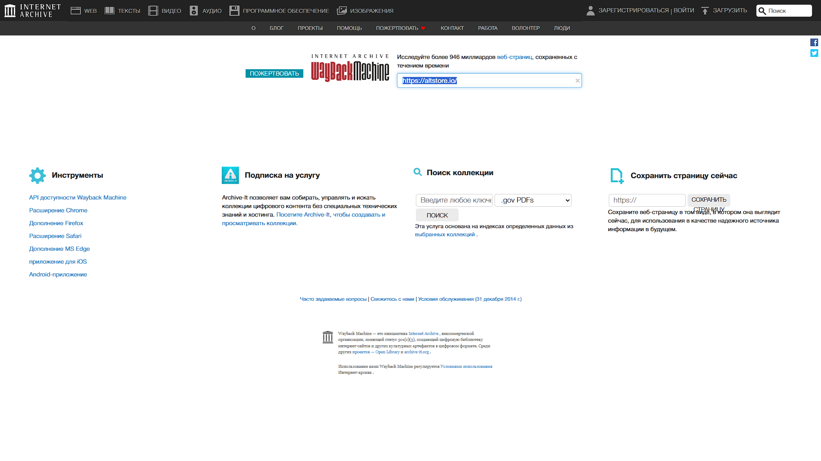Screen dimensions: 821x461
Task: Open the Контакт menu item
Action: pos(452,28)
